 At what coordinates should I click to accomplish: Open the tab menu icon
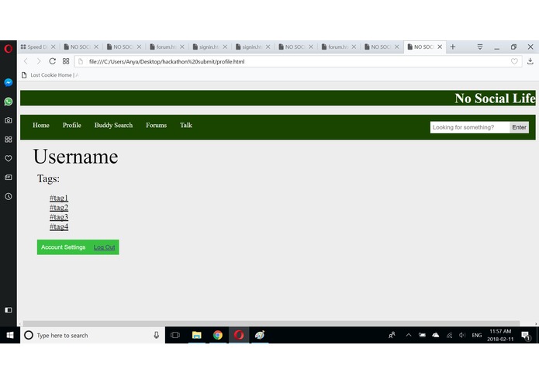click(480, 47)
